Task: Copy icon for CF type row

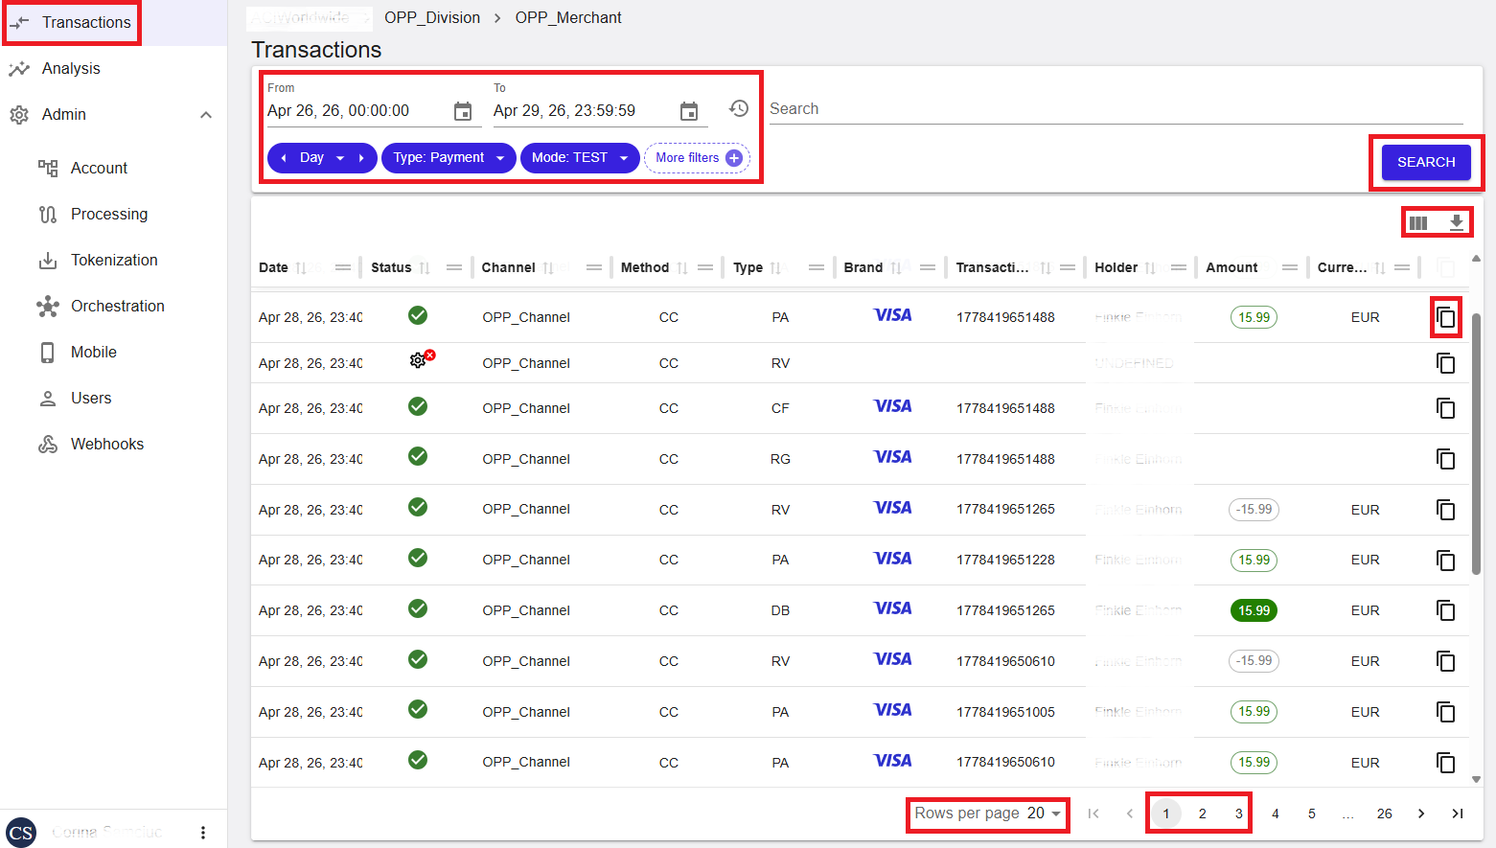Action: coord(1446,408)
